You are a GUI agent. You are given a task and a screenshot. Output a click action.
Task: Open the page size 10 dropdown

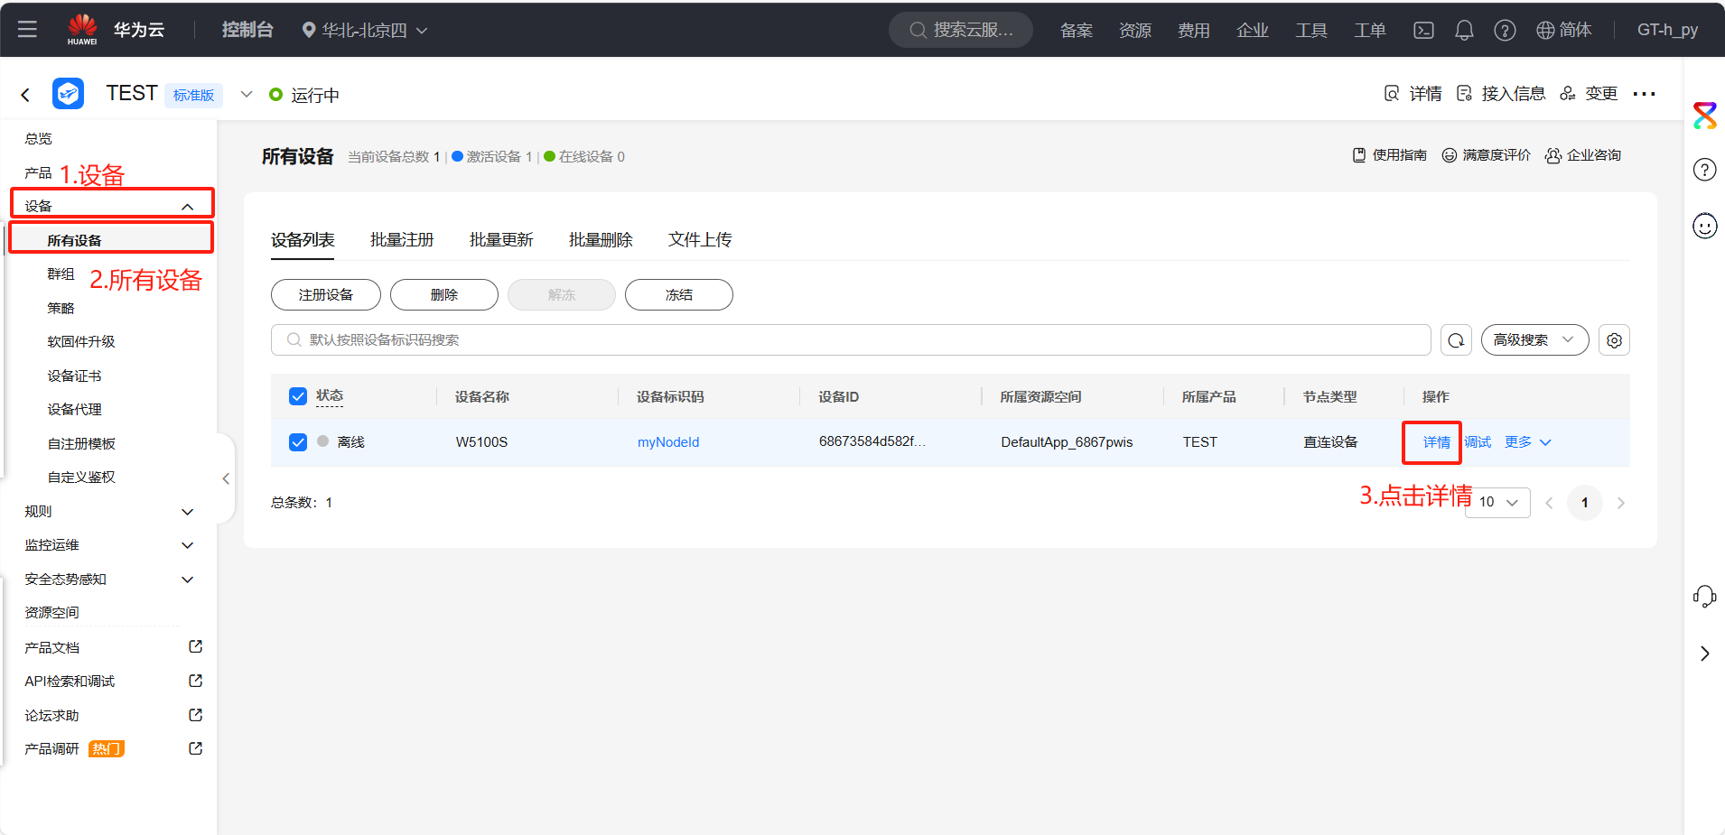click(x=1498, y=503)
